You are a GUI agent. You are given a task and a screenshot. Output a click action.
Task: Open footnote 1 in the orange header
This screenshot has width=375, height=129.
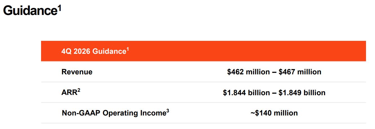[x=127, y=49]
